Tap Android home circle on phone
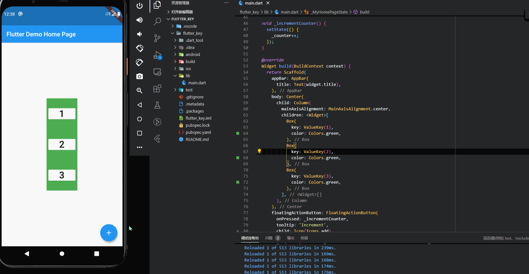 [x=62, y=254]
